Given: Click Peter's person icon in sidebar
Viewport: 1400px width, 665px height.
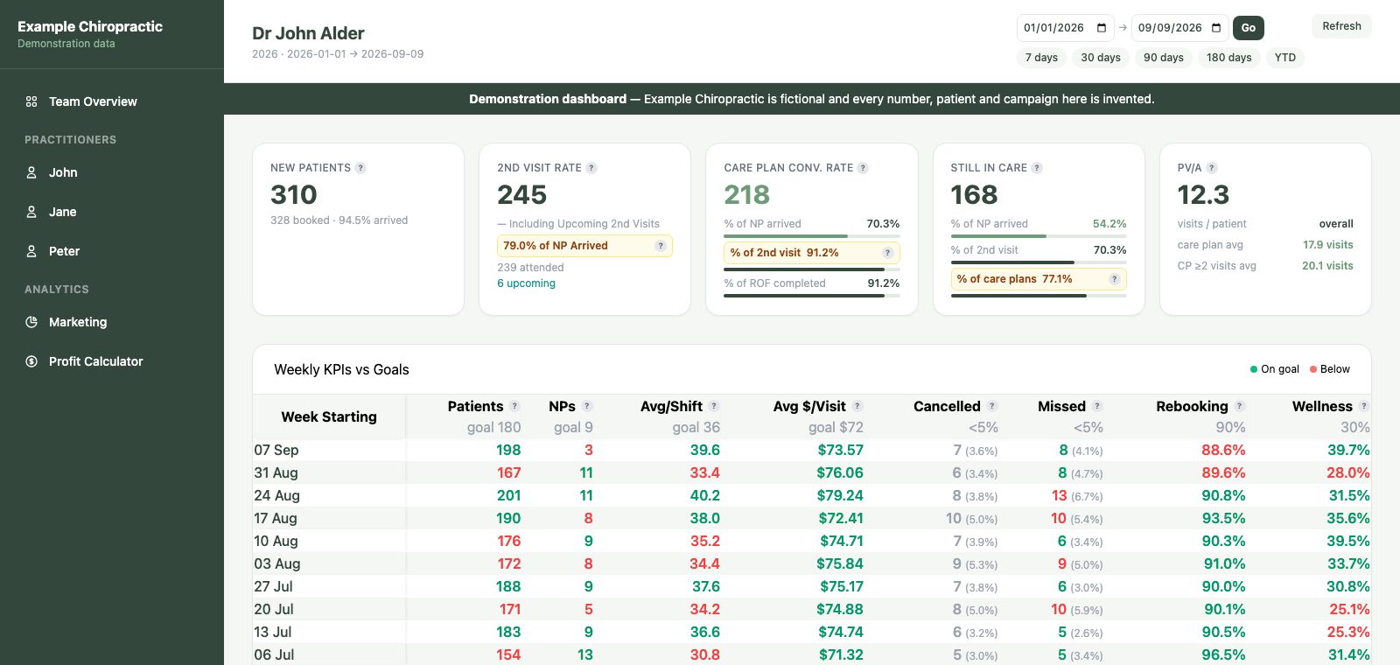Looking at the screenshot, I should (x=31, y=251).
